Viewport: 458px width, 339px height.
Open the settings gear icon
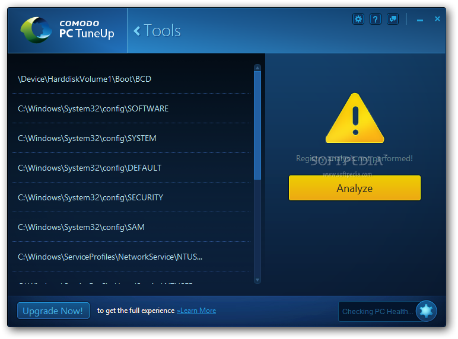point(358,19)
